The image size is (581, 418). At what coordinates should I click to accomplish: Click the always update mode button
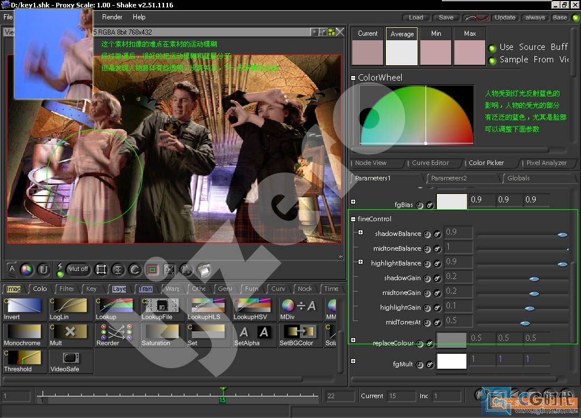(x=535, y=18)
